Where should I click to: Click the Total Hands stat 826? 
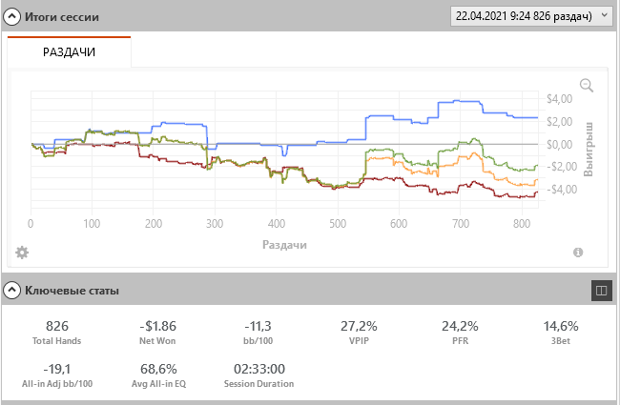56,326
